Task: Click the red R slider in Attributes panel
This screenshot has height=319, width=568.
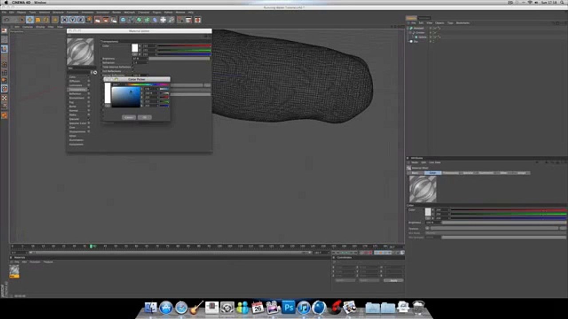Action: pyautogui.click(x=509, y=210)
